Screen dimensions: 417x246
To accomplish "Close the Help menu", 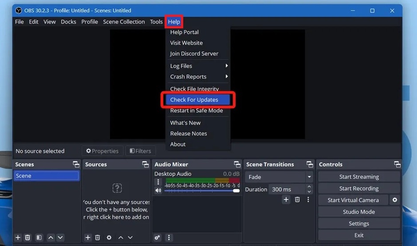I will coord(174,22).
